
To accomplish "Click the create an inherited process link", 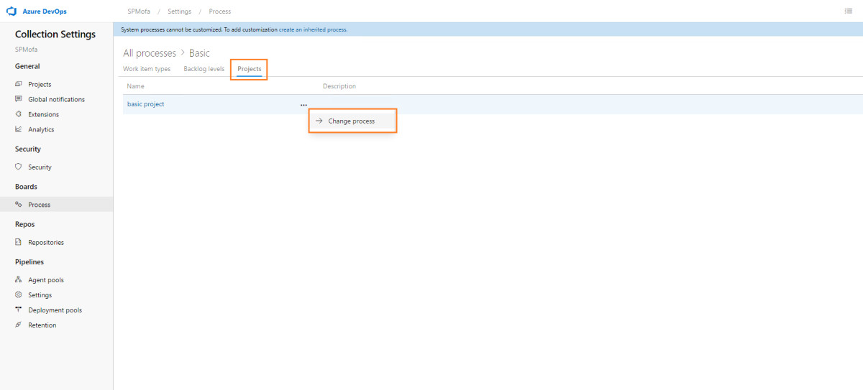I will coord(313,29).
